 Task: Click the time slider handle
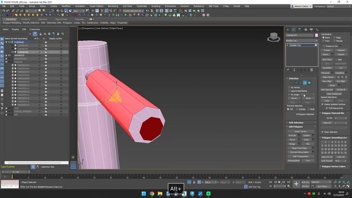coord(16,172)
